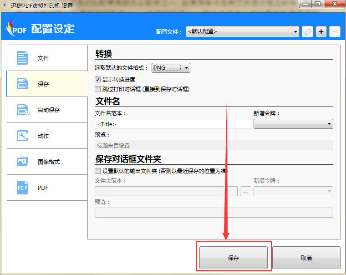Switch to the 自动保存 tab
The image size is (346, 275).
click(x=48, y=110)
